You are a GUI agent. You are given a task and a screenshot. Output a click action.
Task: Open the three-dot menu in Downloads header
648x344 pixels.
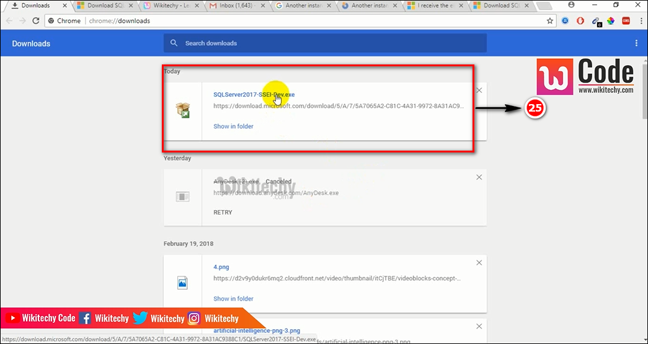636,43
